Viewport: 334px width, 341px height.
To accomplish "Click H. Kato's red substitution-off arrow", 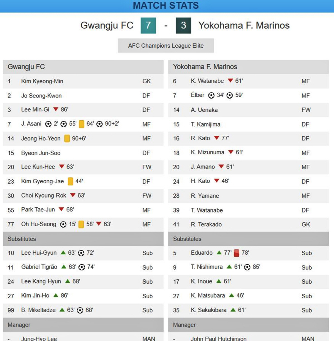I will coord(217,181).
